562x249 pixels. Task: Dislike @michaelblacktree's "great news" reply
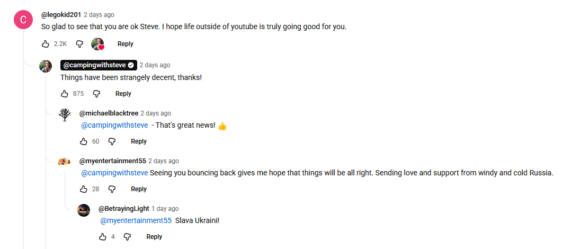tap(112, 141)
